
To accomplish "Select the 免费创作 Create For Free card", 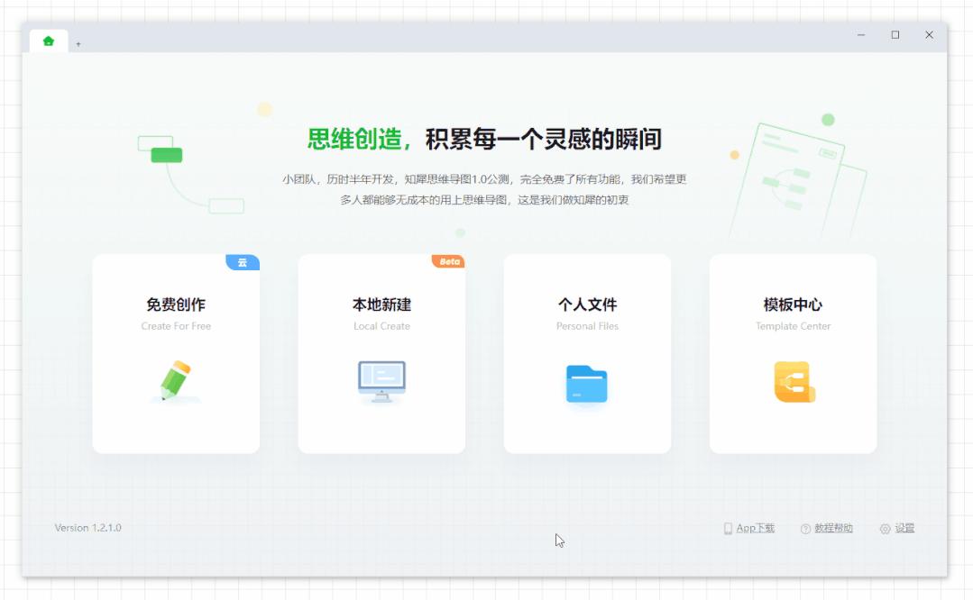I will 175,353.
